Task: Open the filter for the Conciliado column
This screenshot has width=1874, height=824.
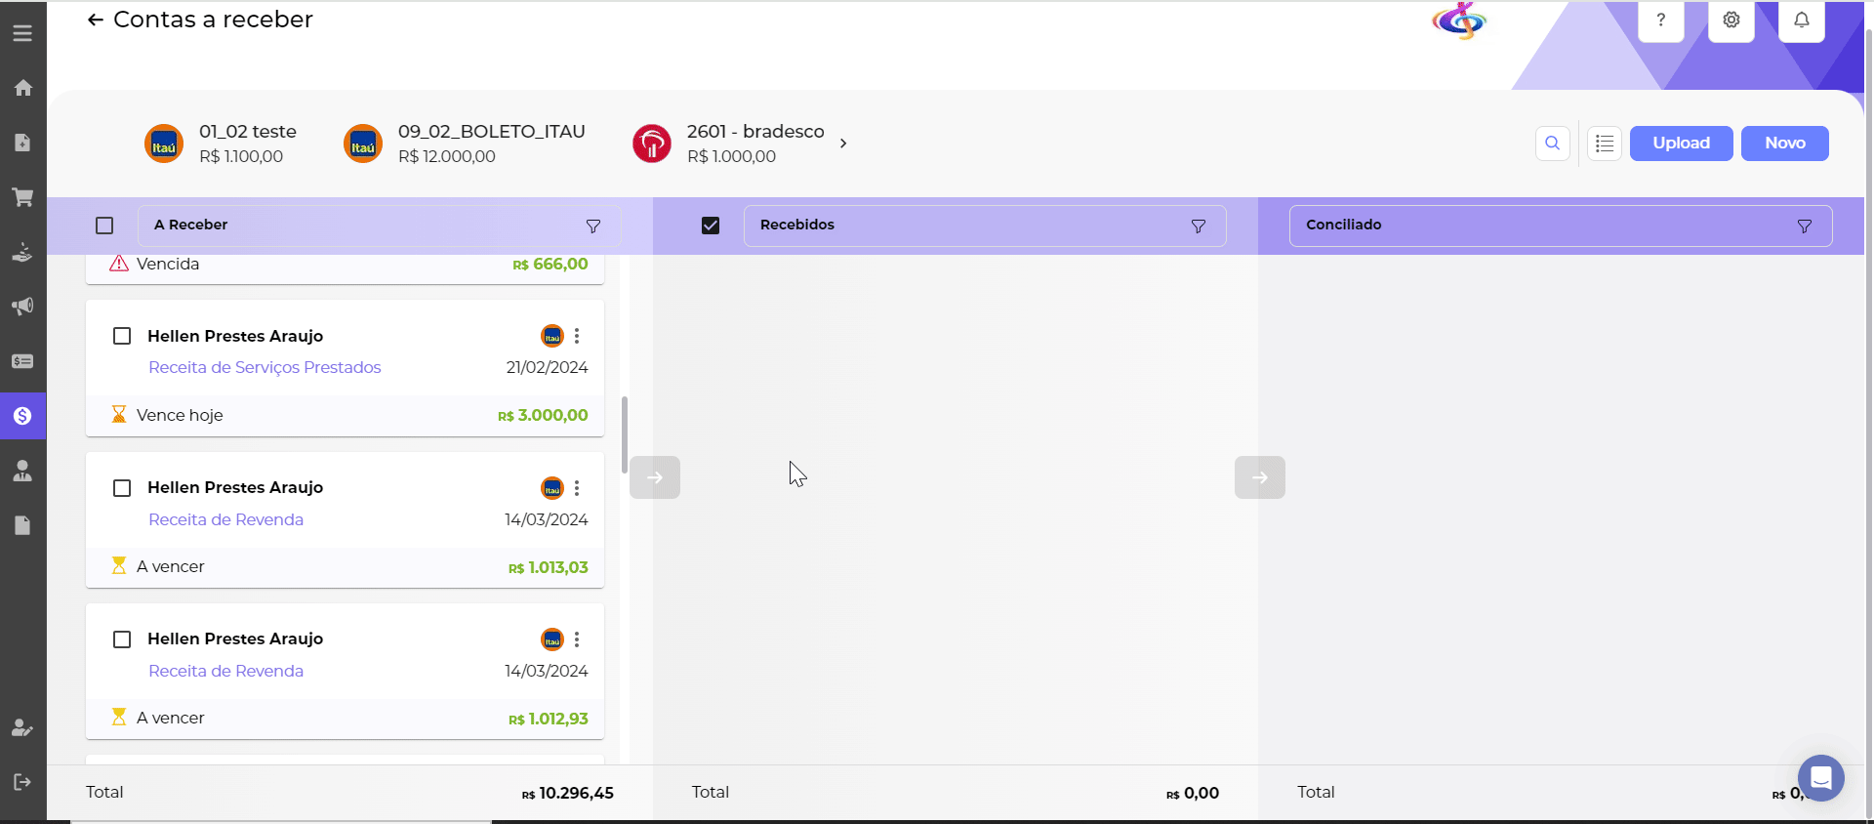Action: click(x=1804, y=227)
